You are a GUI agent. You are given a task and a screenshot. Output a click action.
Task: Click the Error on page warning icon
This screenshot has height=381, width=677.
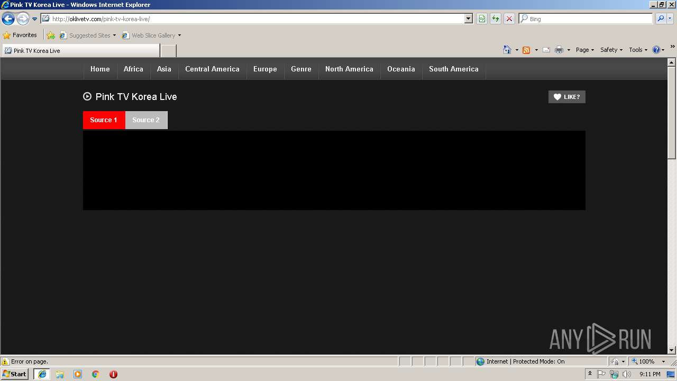tap(5, 362)
